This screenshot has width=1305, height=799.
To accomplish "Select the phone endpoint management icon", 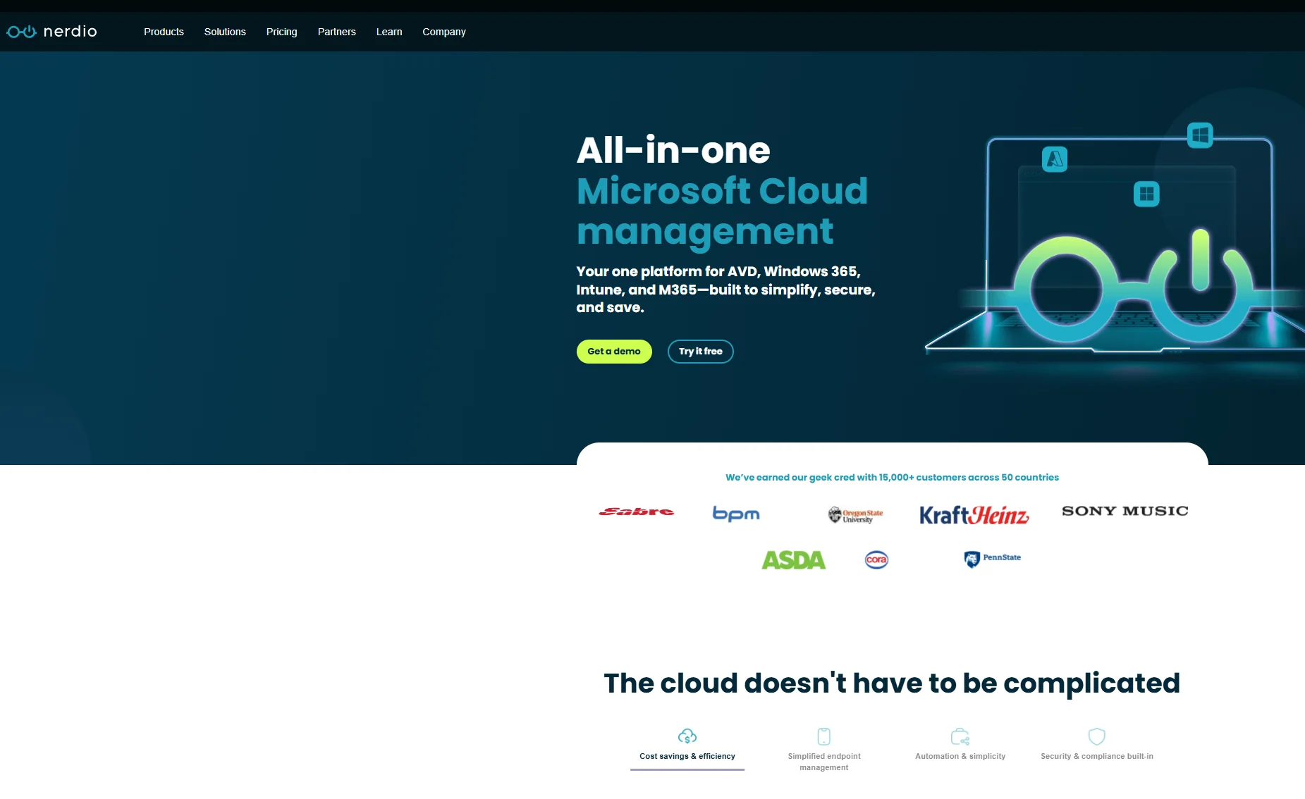I will [823, 736].
